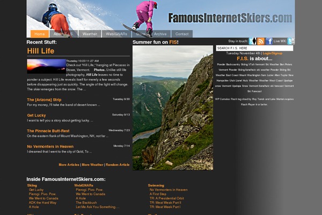Image resolution: width=322 pixels, height=215 pixels.
Task: Subscribe via the orange RSS feed icon
Action: pos(261,41)
